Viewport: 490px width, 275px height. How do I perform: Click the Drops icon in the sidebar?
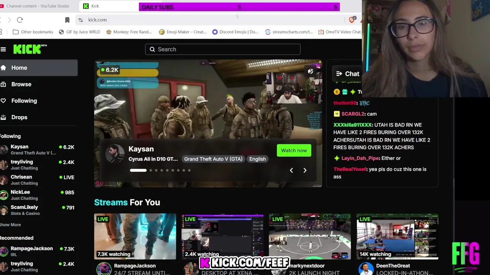[3, 117]
